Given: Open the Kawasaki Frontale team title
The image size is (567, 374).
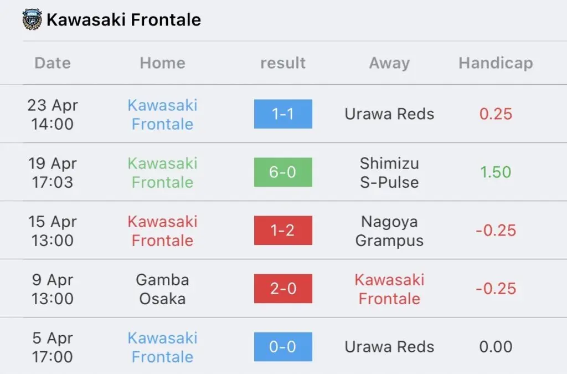Looking at the screenshot, I should coord(123,19).
